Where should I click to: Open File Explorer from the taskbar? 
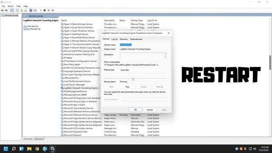click(29, 149)
